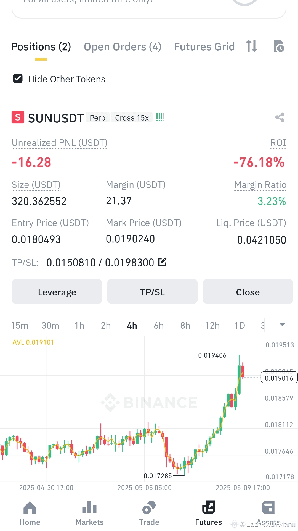Open the Futures Grid tab
The width and height of the screenshot is (298, 531).
(x=204, y=47)
